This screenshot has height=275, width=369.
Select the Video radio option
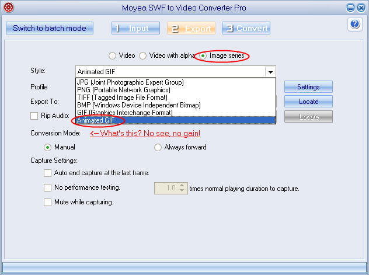(x=112, y=55)
